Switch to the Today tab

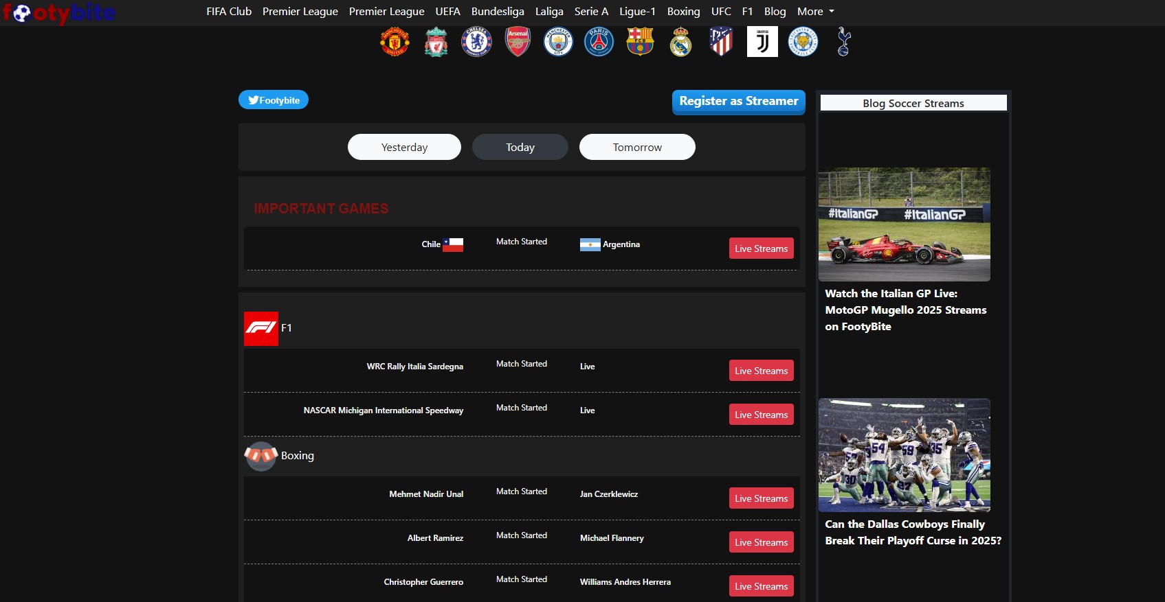(x=520, y=147)
